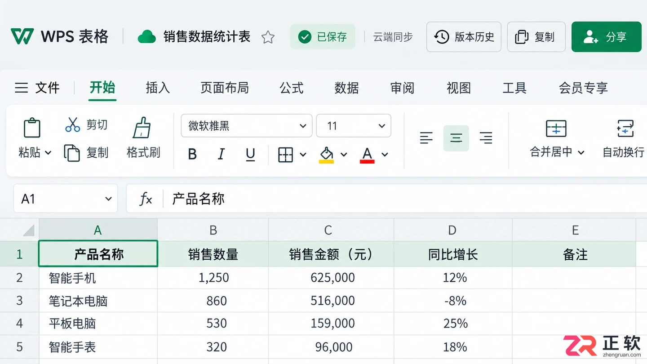This screenshot has width=647, height=364.
Task: Toggle underline formatting
Action: click(250, 155)
